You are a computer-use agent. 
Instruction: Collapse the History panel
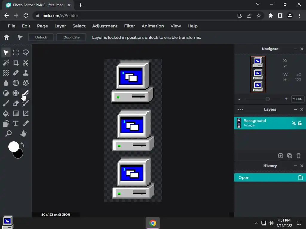pyautogui.click(x=296, y=166)
